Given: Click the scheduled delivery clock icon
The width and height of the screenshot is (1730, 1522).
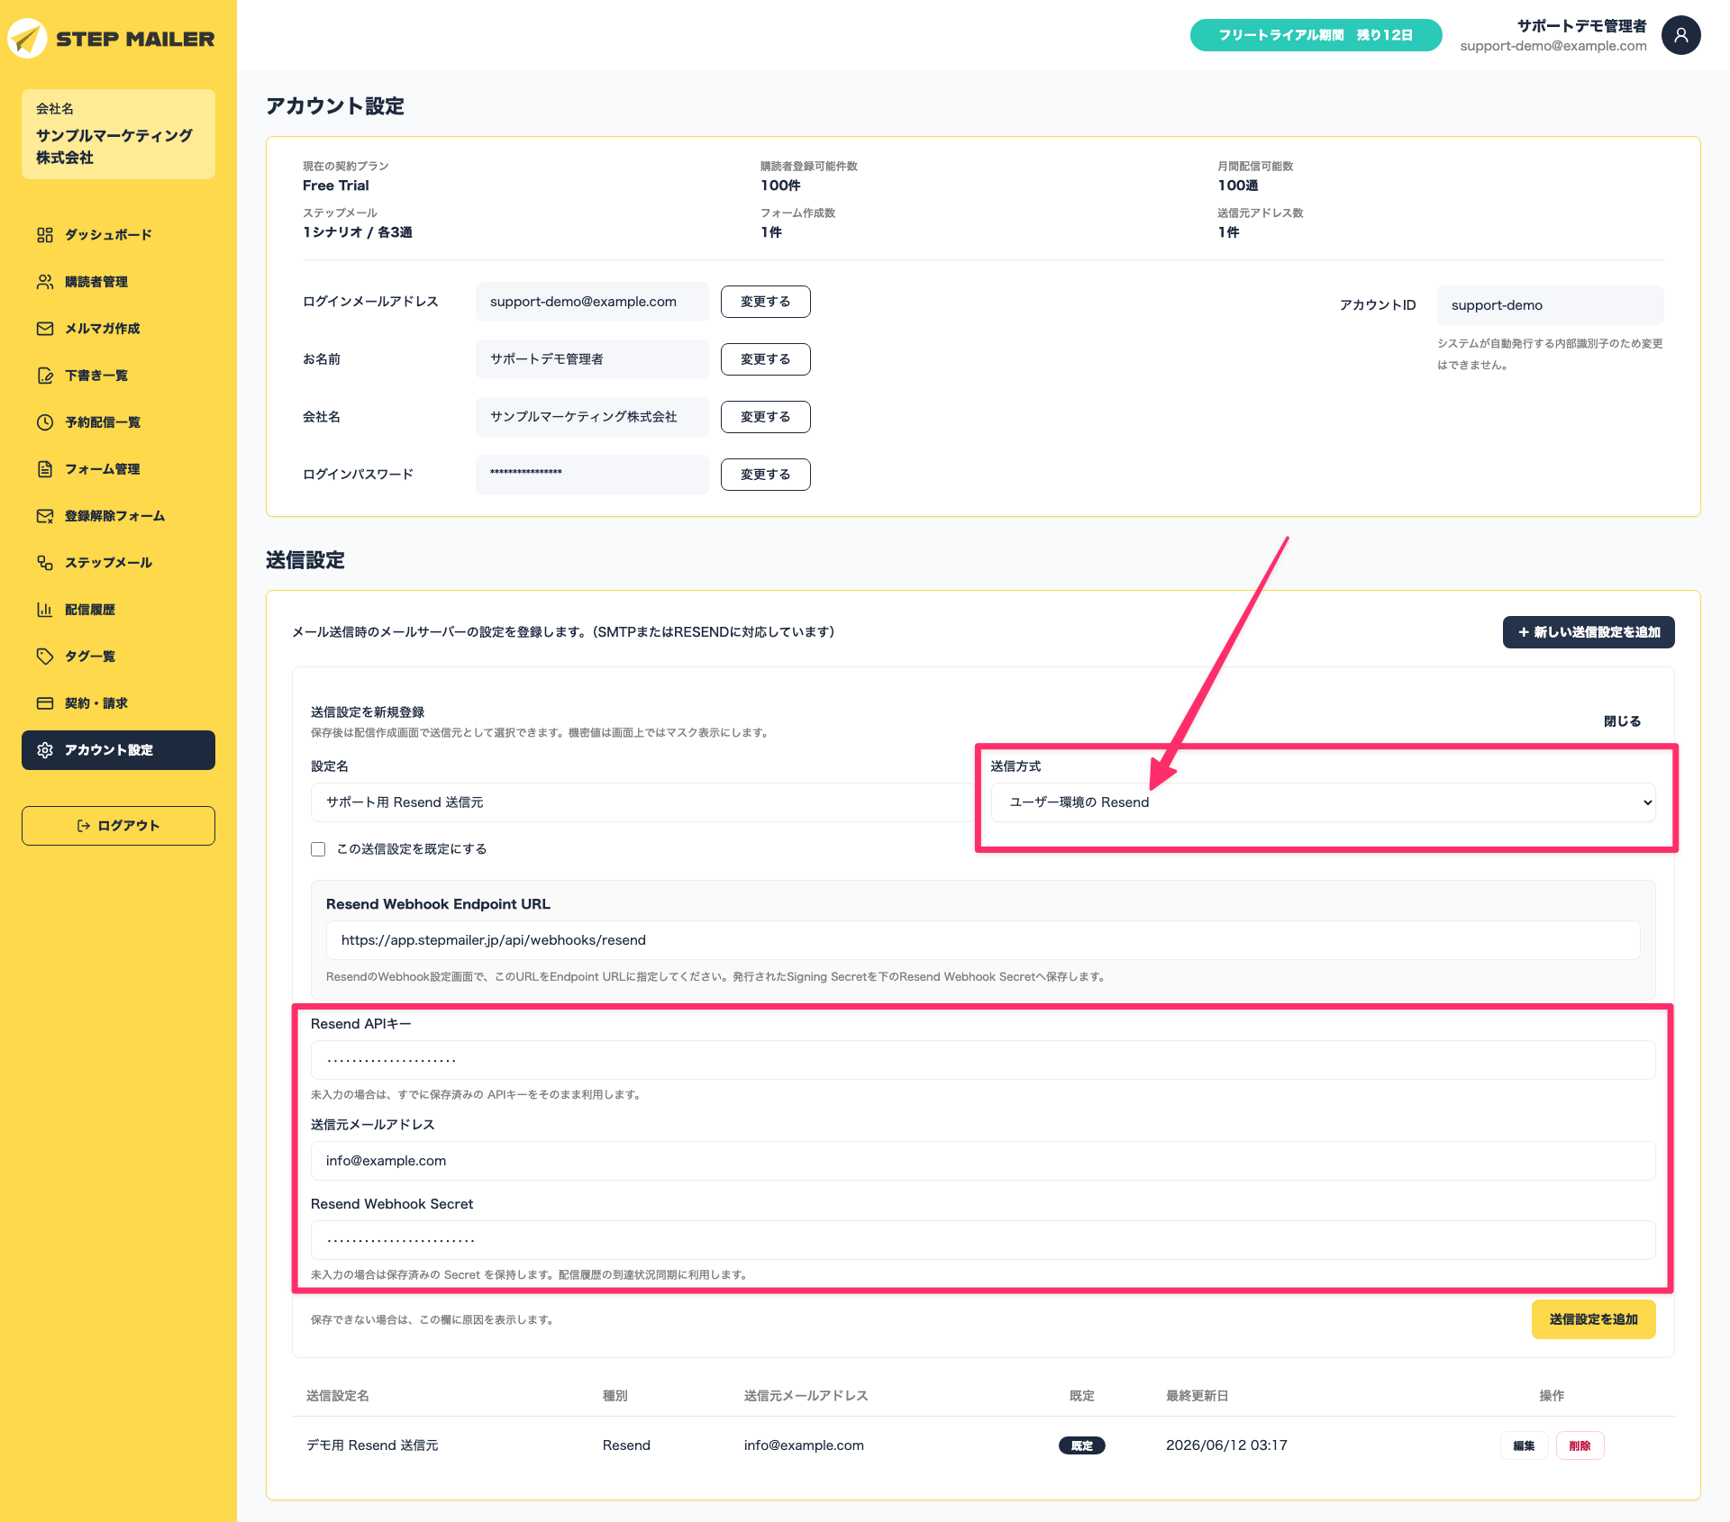Looking at the screenshot, I should [45, 422].
